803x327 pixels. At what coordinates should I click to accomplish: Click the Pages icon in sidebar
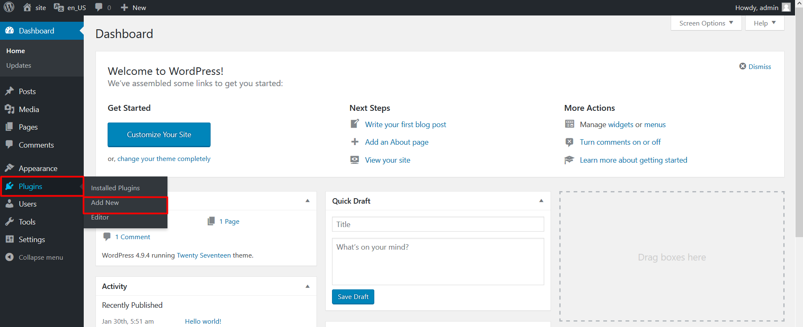point(9,127)
